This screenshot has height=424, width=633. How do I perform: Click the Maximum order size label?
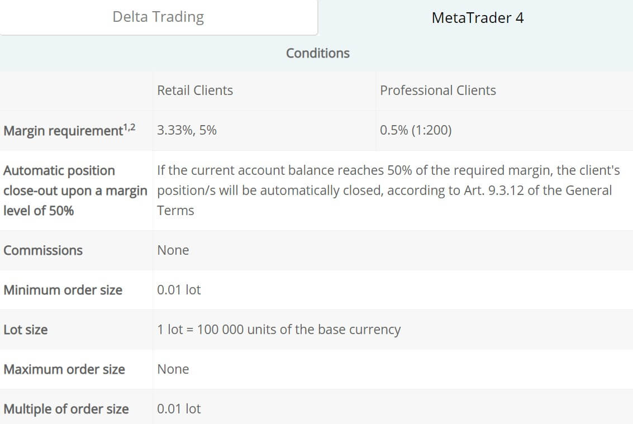pyautogui.click(x=64, y=369)
